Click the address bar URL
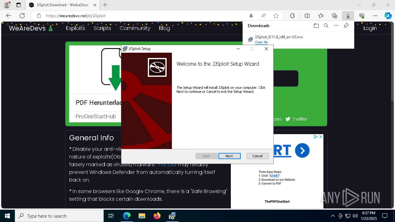Viewport: 395px width, 222px height. point(76,16)
